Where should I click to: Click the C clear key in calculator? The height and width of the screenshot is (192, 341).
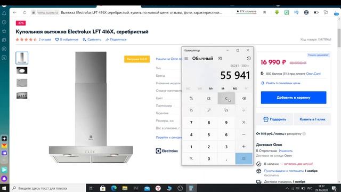point(226,98)
